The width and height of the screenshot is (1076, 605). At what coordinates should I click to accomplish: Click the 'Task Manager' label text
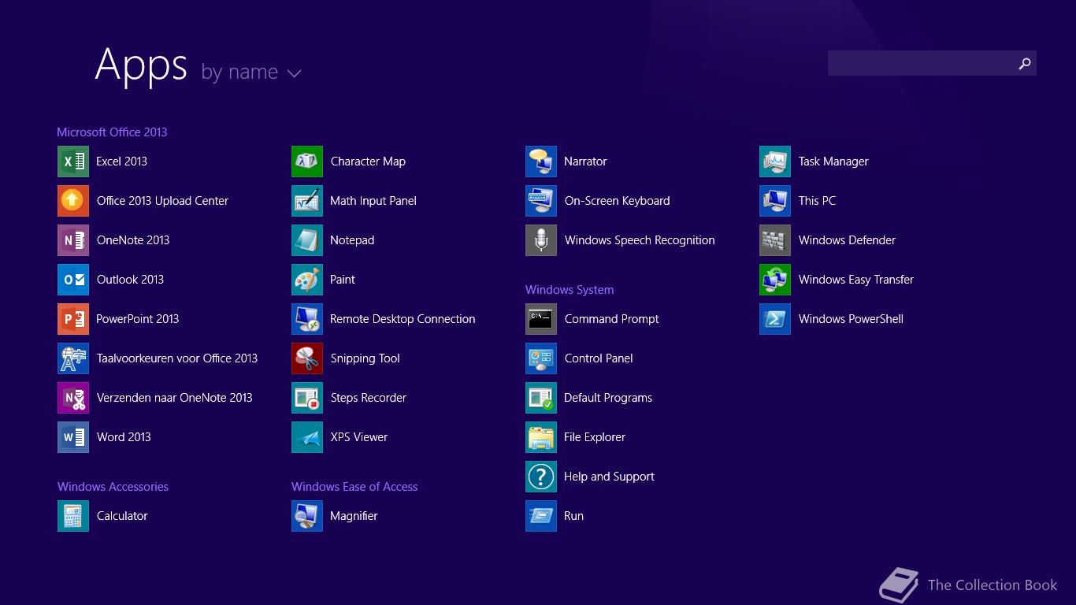(833, 161)
